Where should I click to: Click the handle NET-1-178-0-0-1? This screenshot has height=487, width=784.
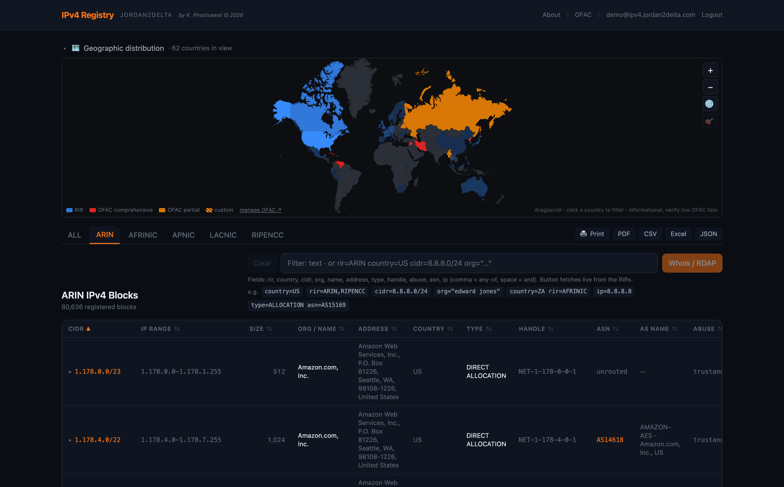pos(547,372)
